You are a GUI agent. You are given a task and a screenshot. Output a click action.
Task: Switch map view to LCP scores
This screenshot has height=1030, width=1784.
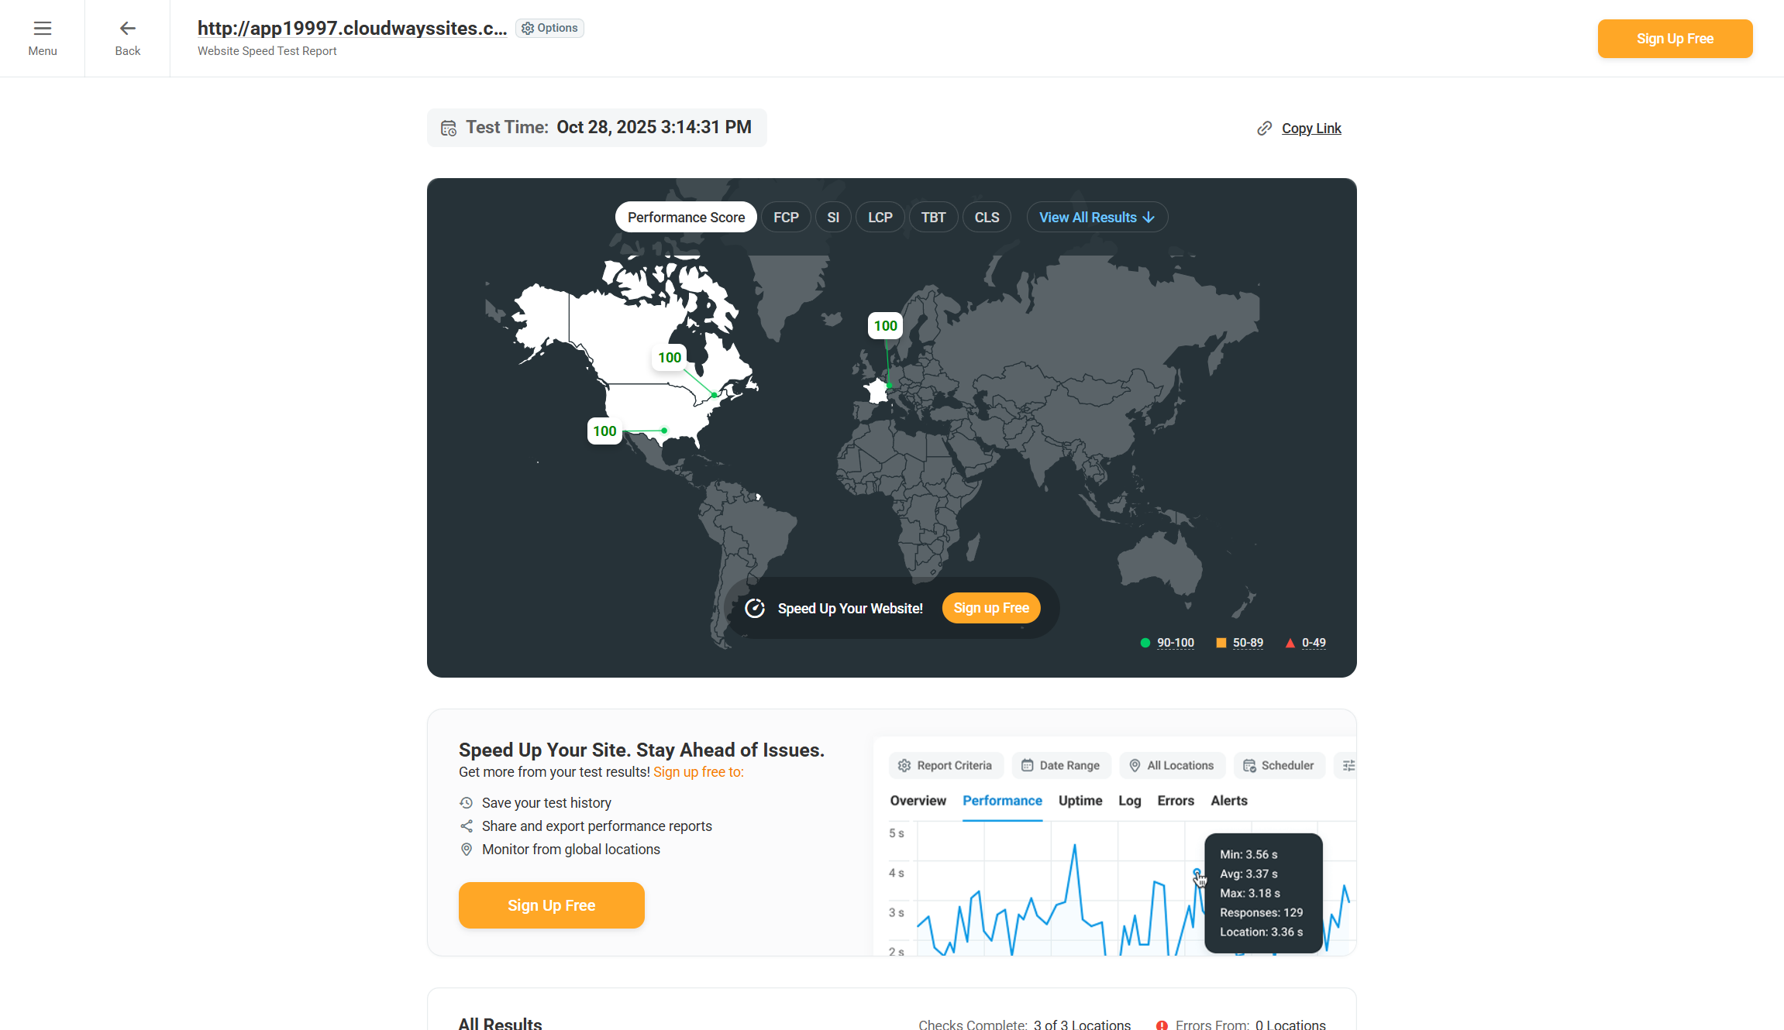pos(880,217)
